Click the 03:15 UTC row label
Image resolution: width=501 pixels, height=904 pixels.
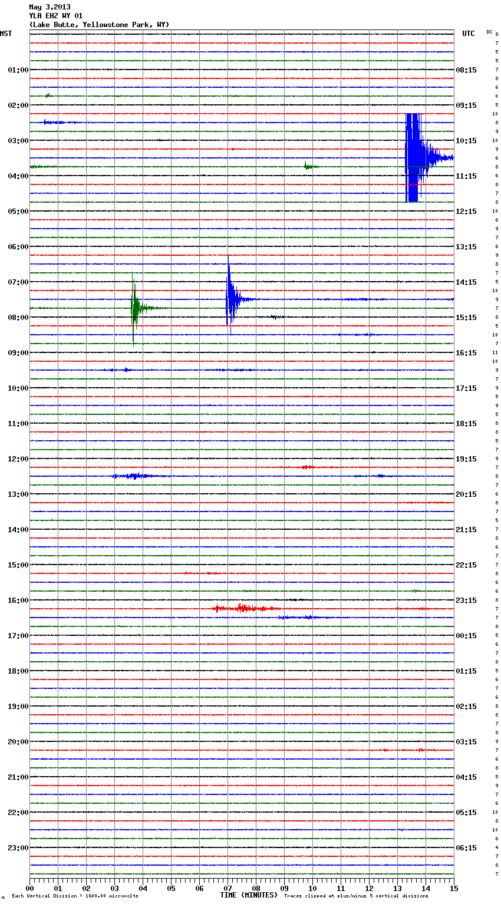(x=466, y=742)
